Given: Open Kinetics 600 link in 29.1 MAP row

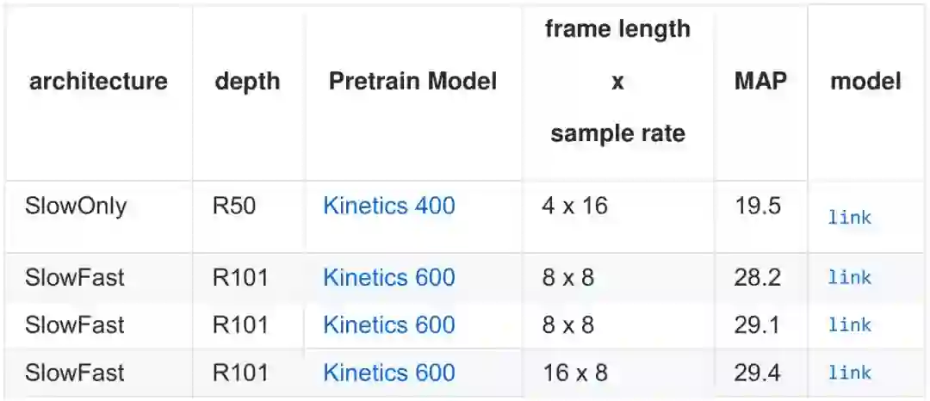Looking at the screenshot, I should coord(388,325).
